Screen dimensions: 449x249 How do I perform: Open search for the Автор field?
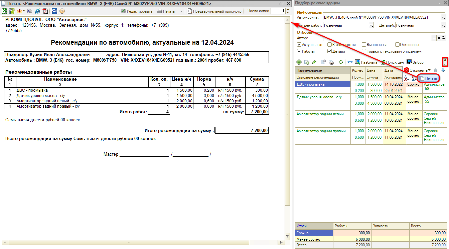click(x=444, y=38)
